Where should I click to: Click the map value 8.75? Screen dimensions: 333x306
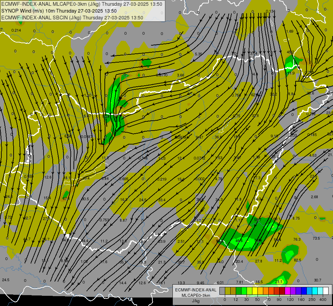pos(296,218)
